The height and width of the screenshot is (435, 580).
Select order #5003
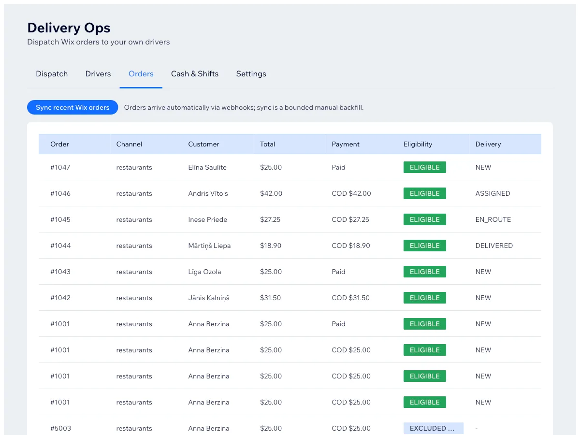[x=60, y=428]
